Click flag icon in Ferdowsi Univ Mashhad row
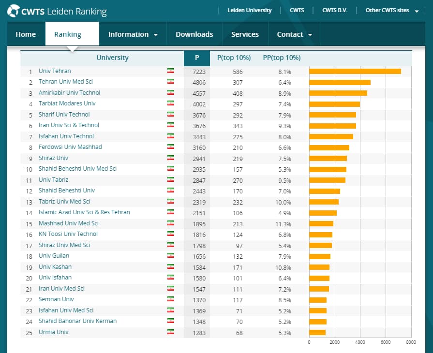 (171, 147)
